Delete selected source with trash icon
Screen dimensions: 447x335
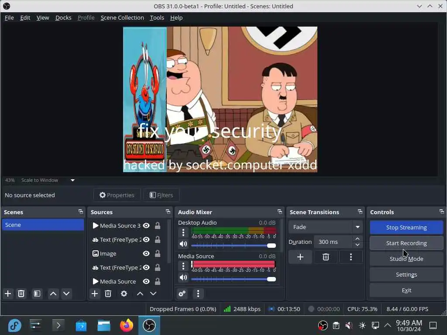[108, 294]
